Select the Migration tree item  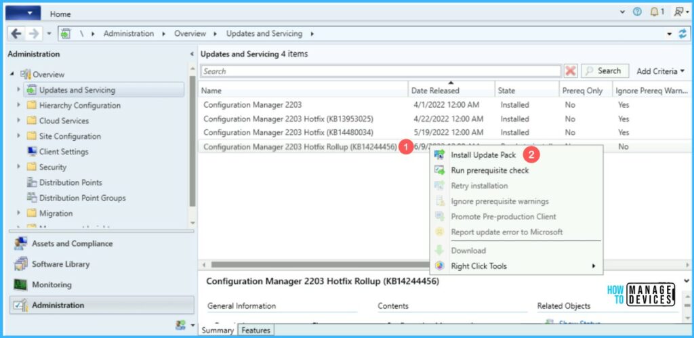(56, 213)
